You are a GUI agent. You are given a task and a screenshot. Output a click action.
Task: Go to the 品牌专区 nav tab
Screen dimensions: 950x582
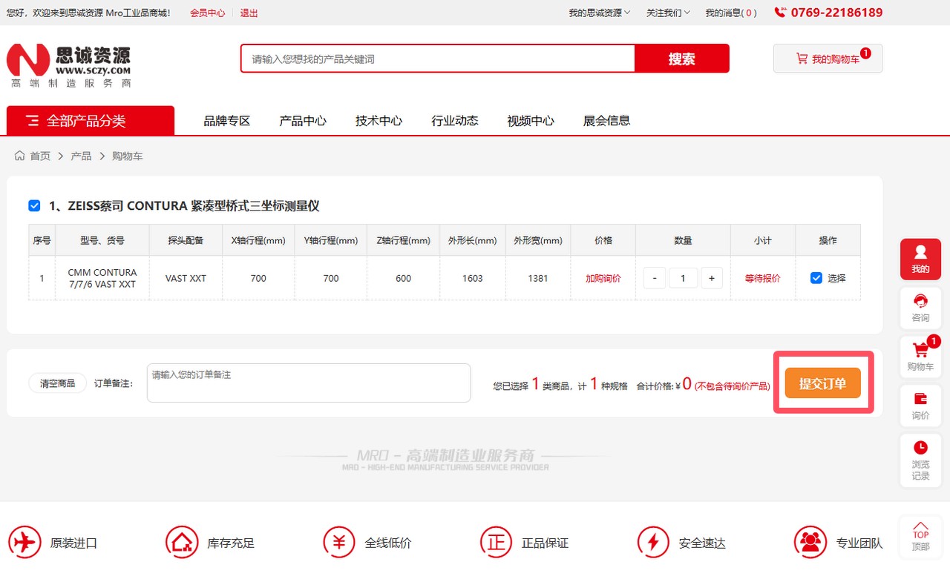point(227,121)
